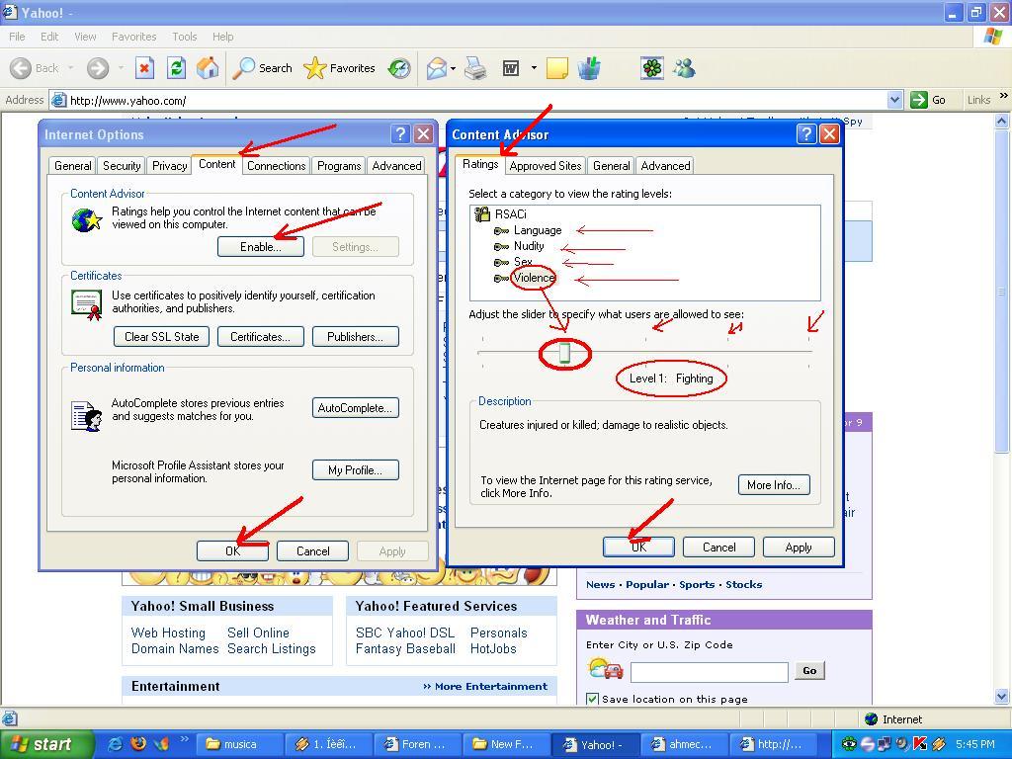Click the Enable... content advisor button
1012x759 pixels.
261,246
